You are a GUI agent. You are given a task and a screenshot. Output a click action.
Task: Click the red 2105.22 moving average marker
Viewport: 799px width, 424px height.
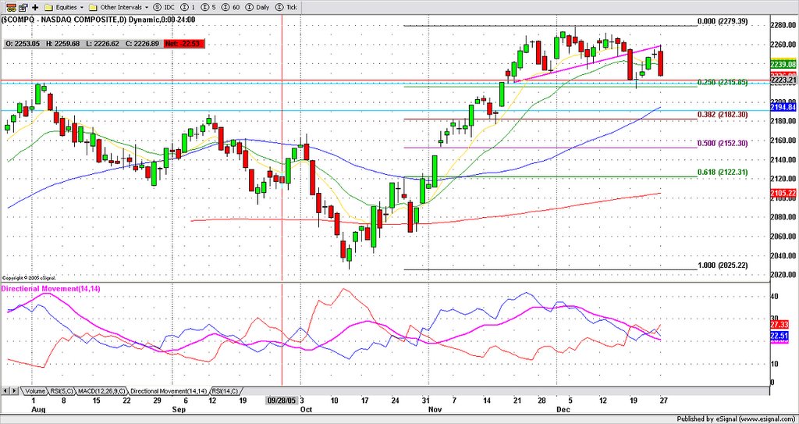(x=783, y=193)
